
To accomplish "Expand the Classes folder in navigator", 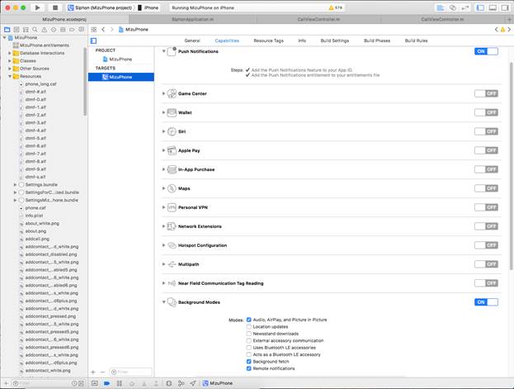I will point(10,61).
